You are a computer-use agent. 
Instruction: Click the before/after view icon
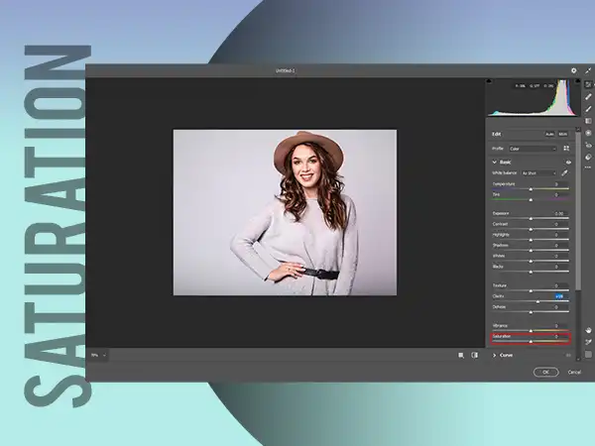(x=474, y=355)
